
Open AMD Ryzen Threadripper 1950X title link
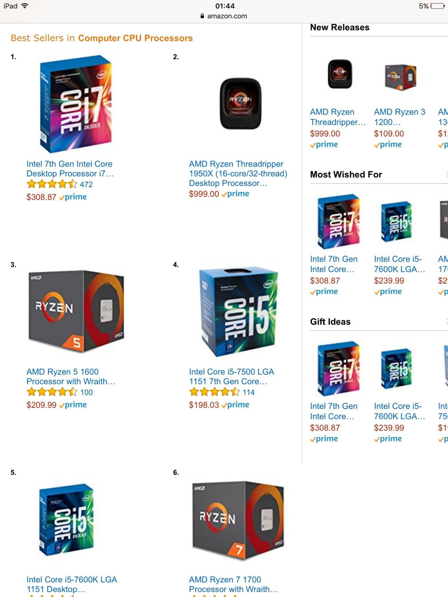click(238, 173)
